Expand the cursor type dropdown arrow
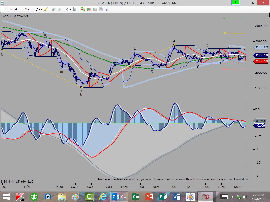This screenshot has height=202, width=270. click(70, 9)
